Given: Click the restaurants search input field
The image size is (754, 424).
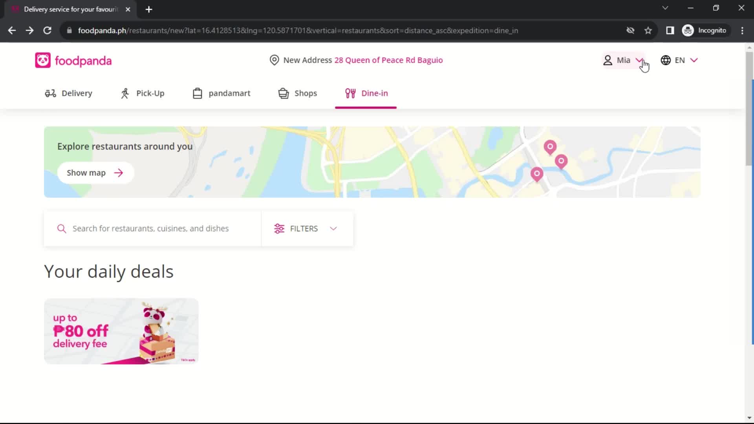Looking at the screenshot, I should [x=152, y=228].
